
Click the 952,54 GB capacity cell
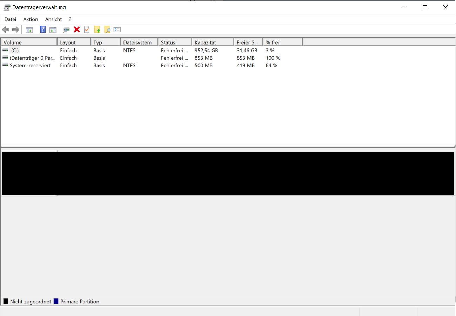tap(206, 50)
